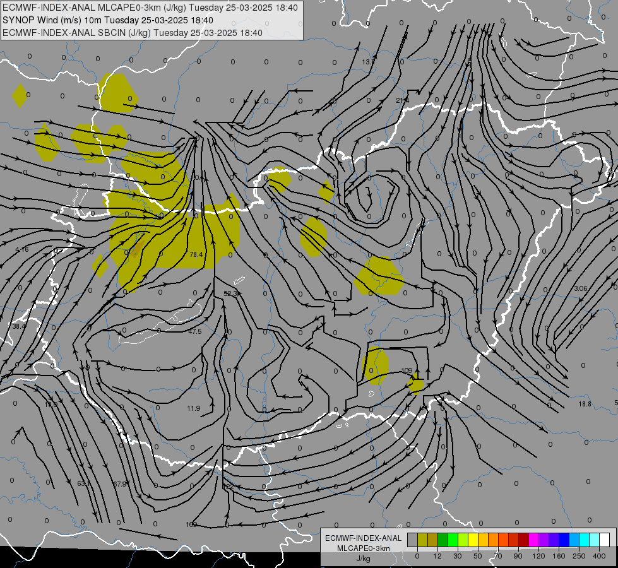This screenshot has width=618, height=568.
Task: Click the '12' tick label in the legend
Action: click(x=437, y=556)
